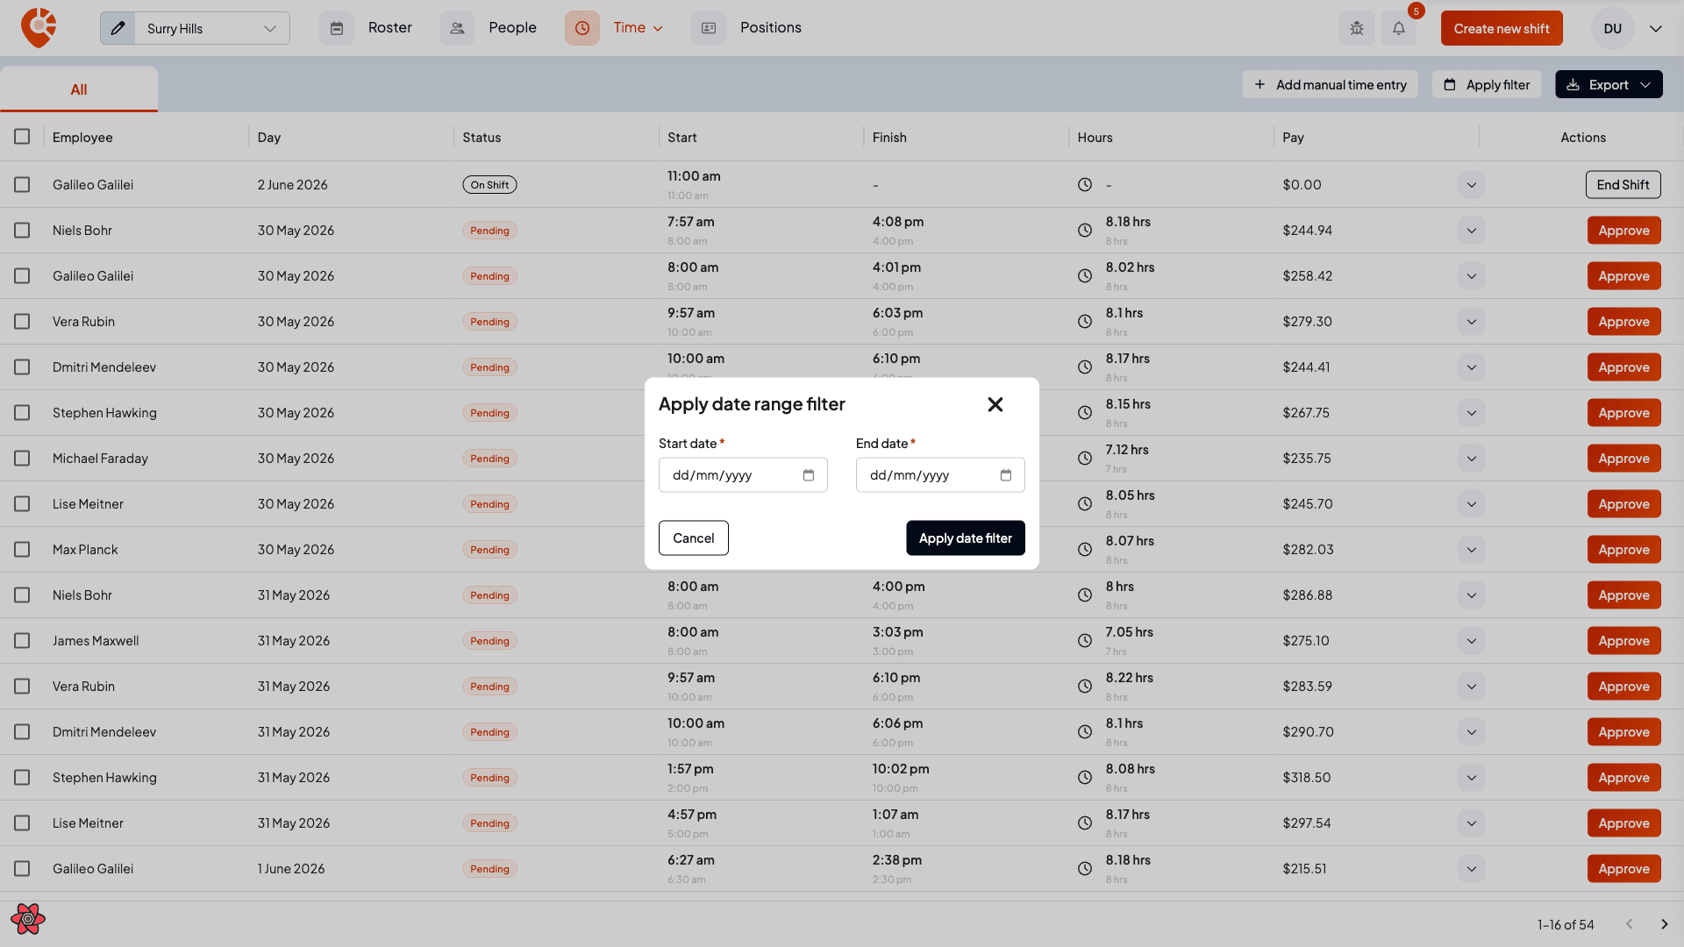Viewport: 1684px width, 947px height.
Task: Open the Surry Hills location dropdown
Action: [x=211, y=28]
